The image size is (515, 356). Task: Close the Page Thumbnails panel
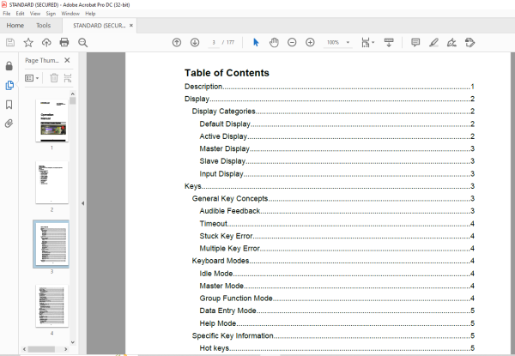pos(67,60)
